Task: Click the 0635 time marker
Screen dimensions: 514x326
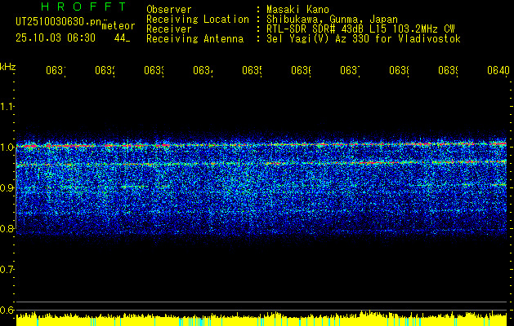Action: tap(252, 71)
